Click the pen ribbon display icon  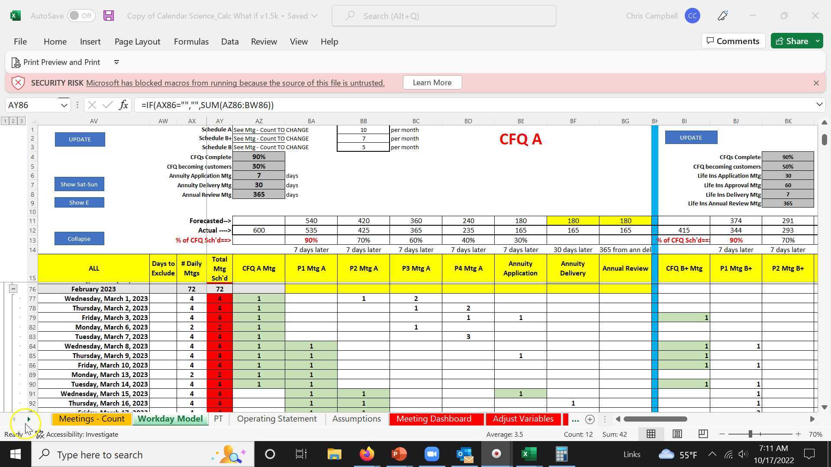(x=723, y=16)
